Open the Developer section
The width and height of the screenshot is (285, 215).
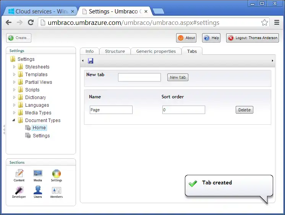pyautogui.click(x=19, y=192)
